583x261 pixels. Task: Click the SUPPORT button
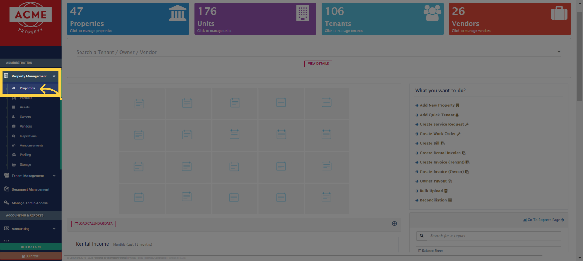[x=31, y=256]
